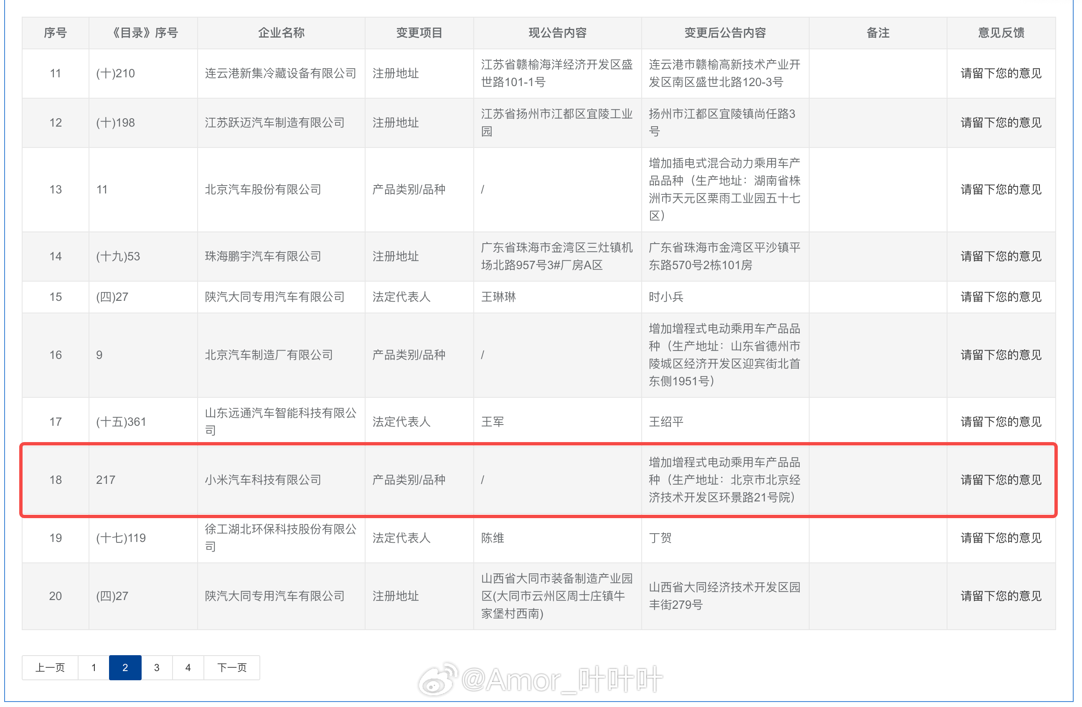Open page 1 of the table
The image size is (1082, 707).
[94, 667]
